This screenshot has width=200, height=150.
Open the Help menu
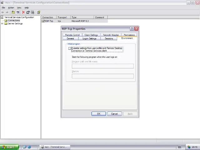[27, 7]
